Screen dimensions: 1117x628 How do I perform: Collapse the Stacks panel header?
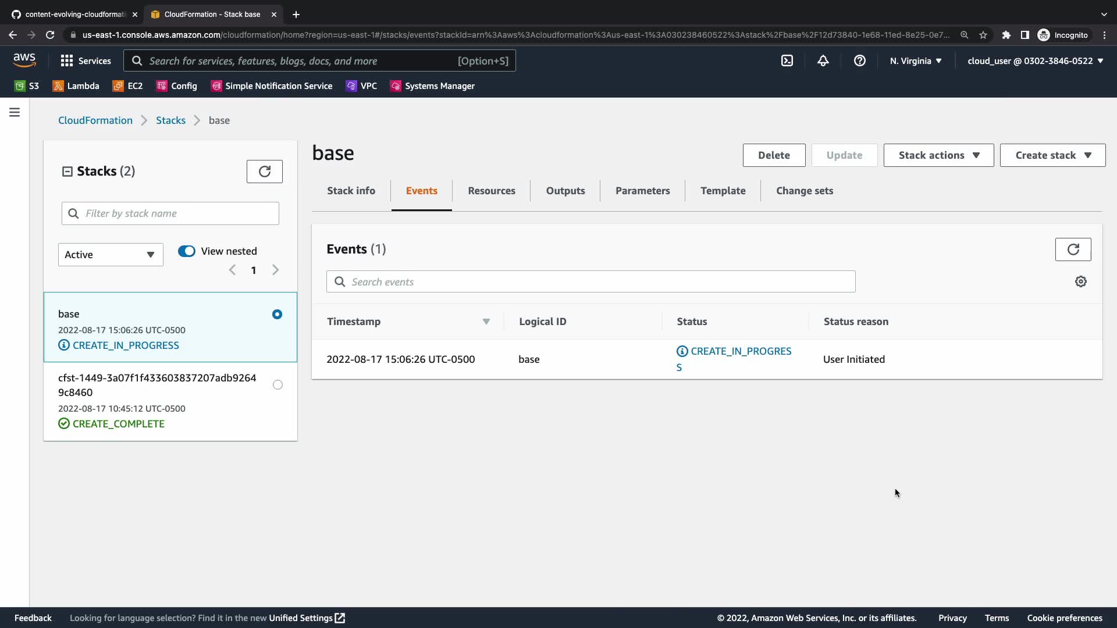click(67, 172)
